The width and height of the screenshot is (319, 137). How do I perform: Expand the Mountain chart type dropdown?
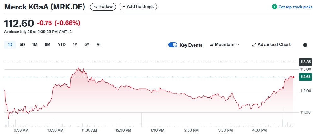(x=224, y=45)
